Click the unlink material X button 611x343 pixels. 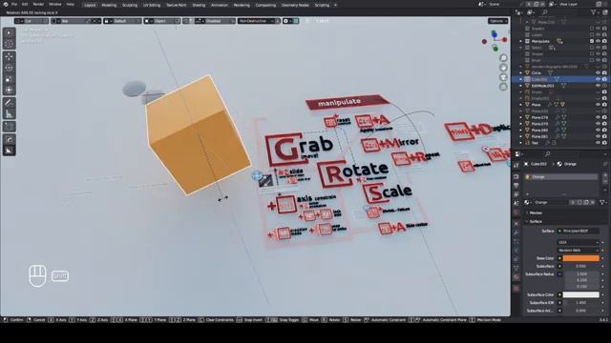point(593,202)
